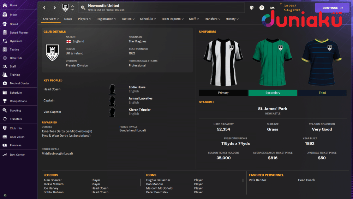This screenshot has height=199, width=353.
Task: Go forward with the right arrow
Action: 54,8
